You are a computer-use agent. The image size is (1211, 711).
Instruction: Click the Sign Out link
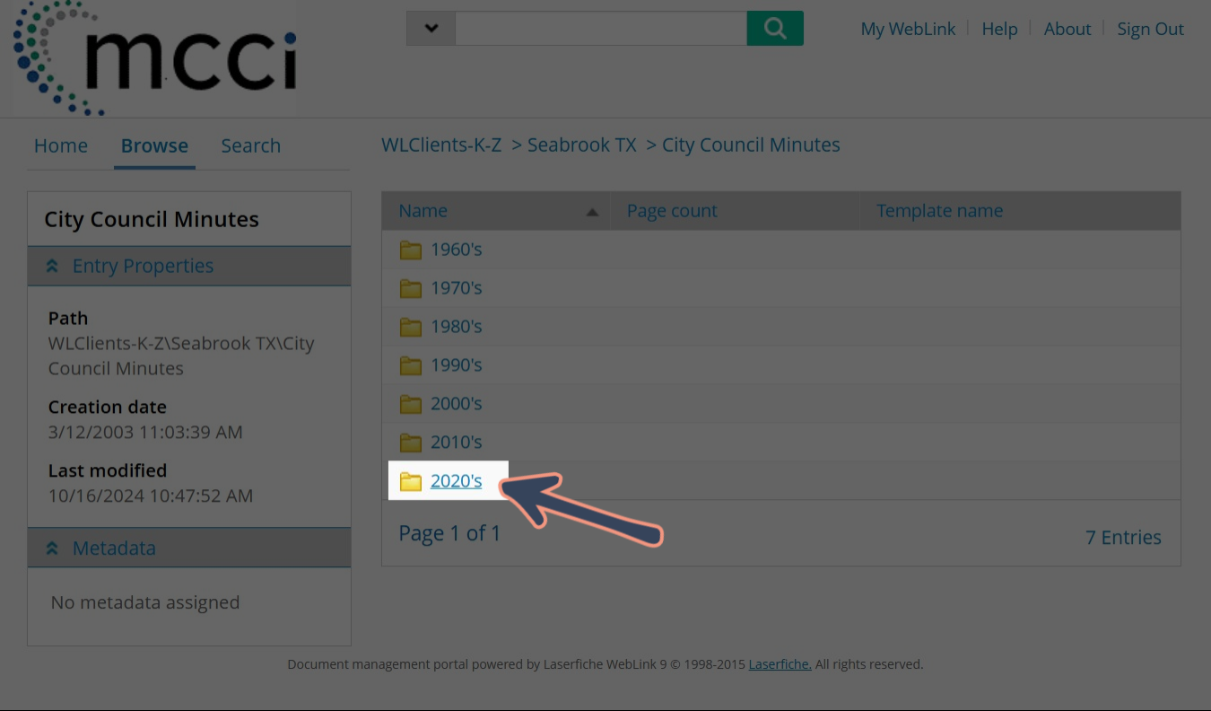point(1150,29)
